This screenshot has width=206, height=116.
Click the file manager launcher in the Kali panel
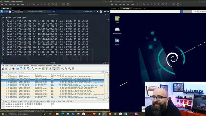pyautogui.click(x=10, y=12)
